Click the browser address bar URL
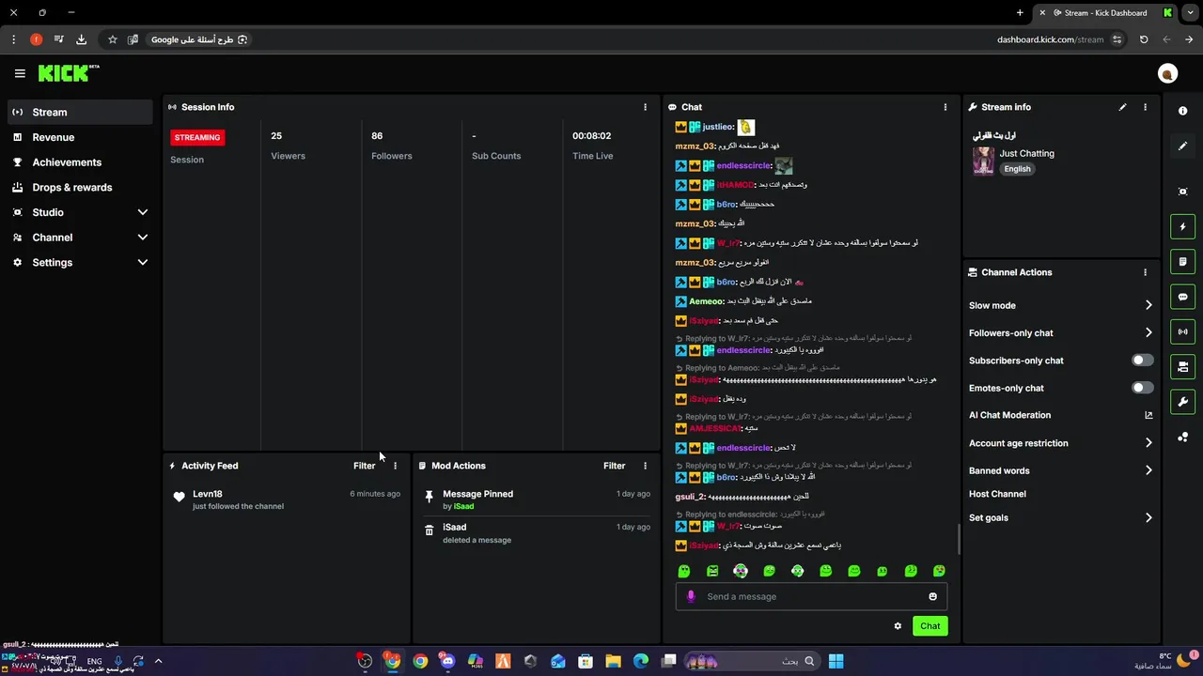The image size is (1203, 676). (1050, 39)
